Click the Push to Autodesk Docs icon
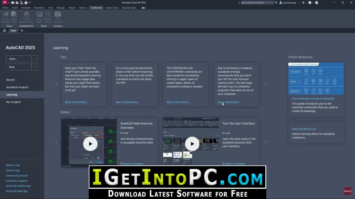Image resolution: width=355 pixels, height=199 pixels. point(27,15)
